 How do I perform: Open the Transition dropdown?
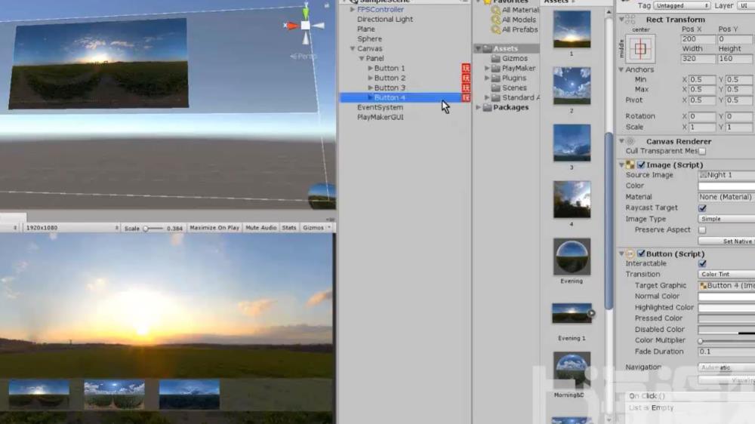726,275
